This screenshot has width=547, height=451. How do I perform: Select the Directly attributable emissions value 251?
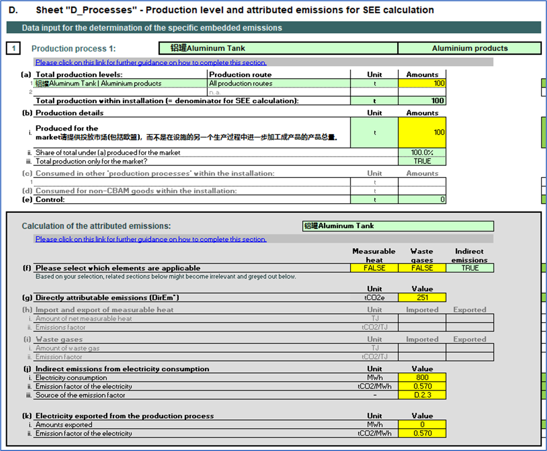coord(422,298)
